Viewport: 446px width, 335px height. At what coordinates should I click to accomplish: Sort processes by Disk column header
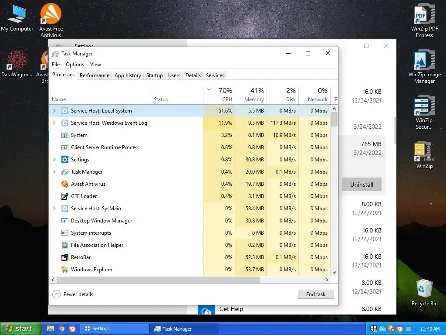[283, 95]
